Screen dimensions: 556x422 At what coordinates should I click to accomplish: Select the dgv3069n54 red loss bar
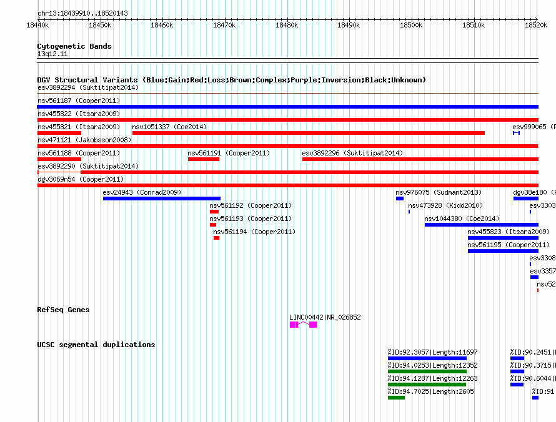(x=287, y=185)
